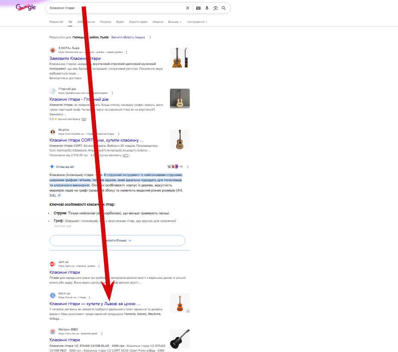The image size is (398, 352).
Task: Click the Muzline site favicon
Action: 52,132
